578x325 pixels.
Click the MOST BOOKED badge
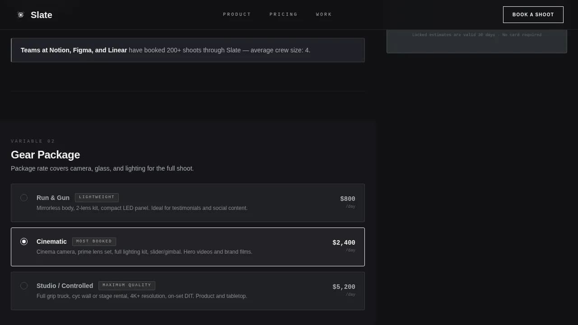(94, 241)
